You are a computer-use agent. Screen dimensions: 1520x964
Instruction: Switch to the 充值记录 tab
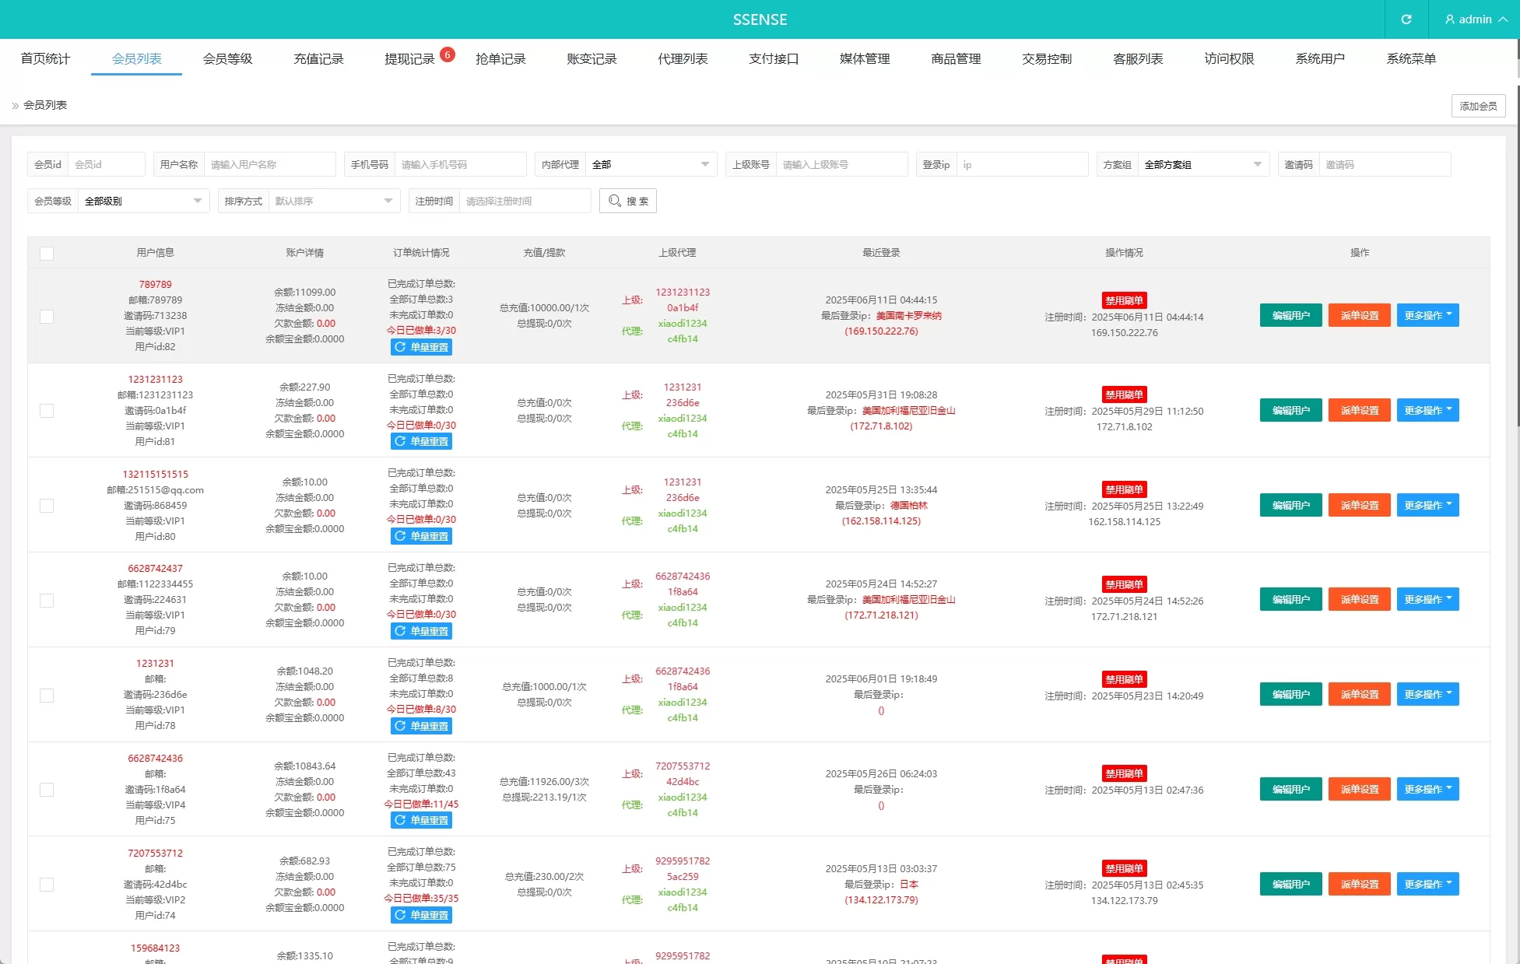pos(318,59)
